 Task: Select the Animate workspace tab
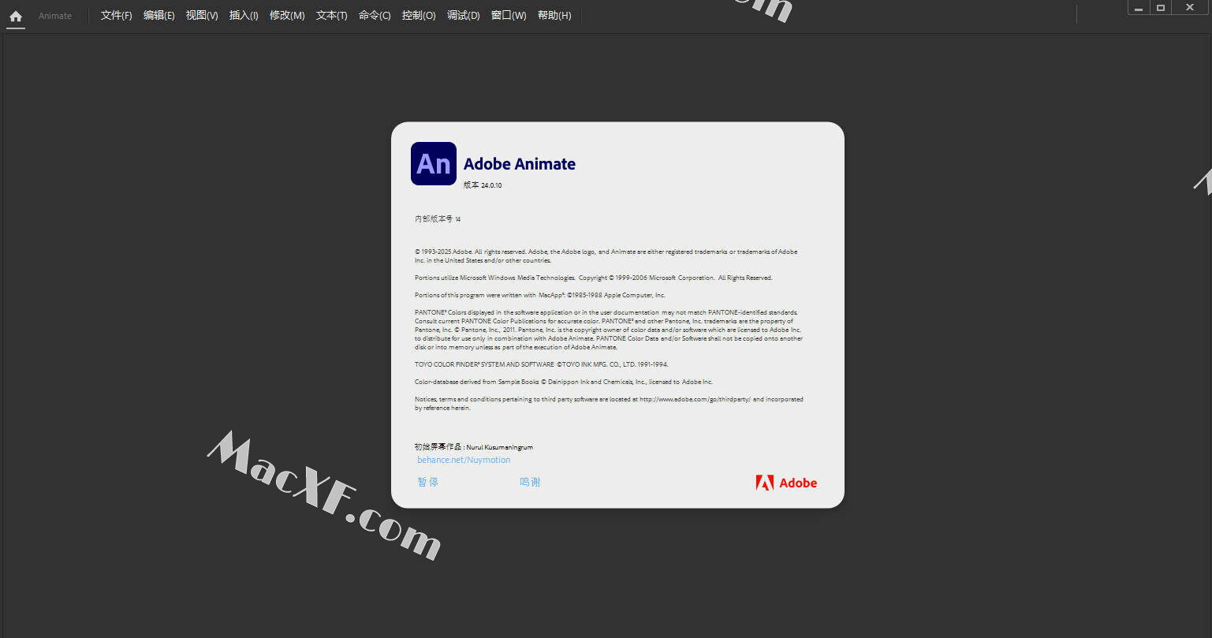pyautogui.click(x=55, y=16)
